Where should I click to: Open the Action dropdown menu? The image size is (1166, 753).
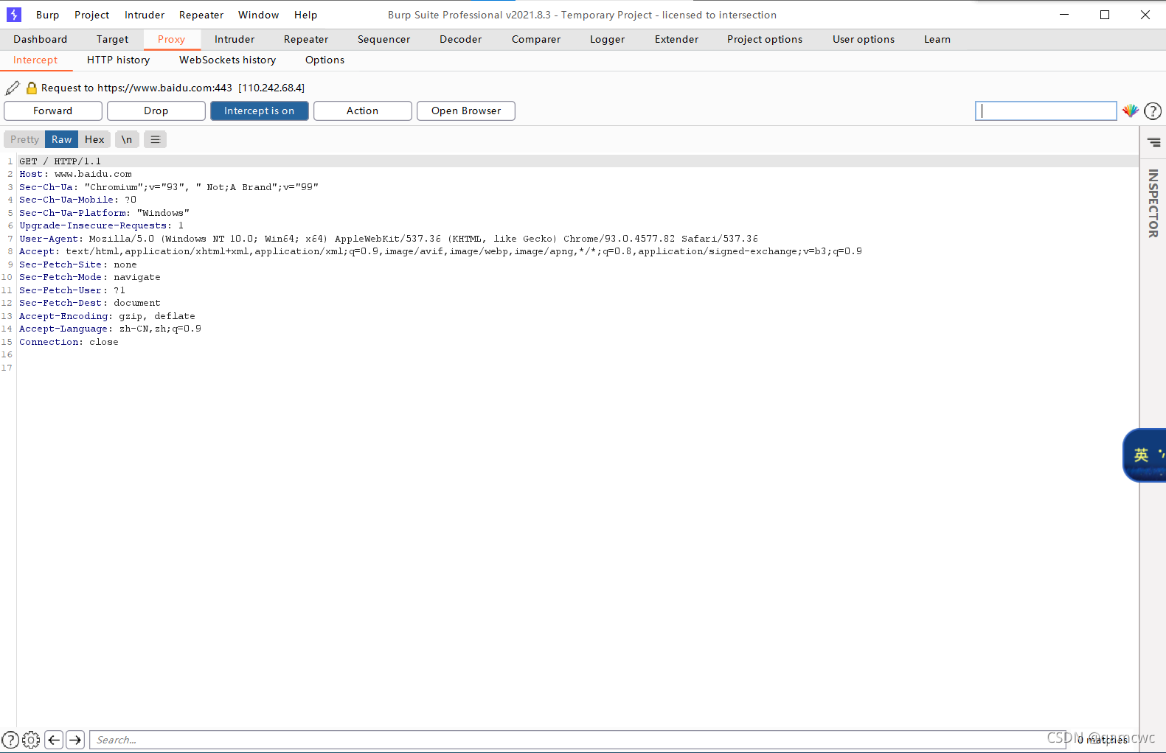click(363, 111)
